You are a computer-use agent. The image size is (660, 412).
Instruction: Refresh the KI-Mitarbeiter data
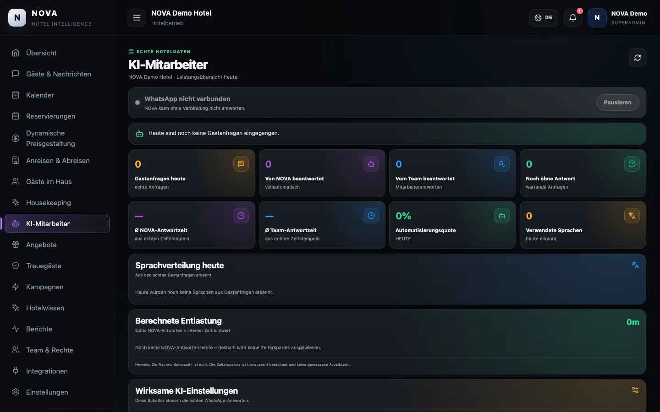(638, 58)
